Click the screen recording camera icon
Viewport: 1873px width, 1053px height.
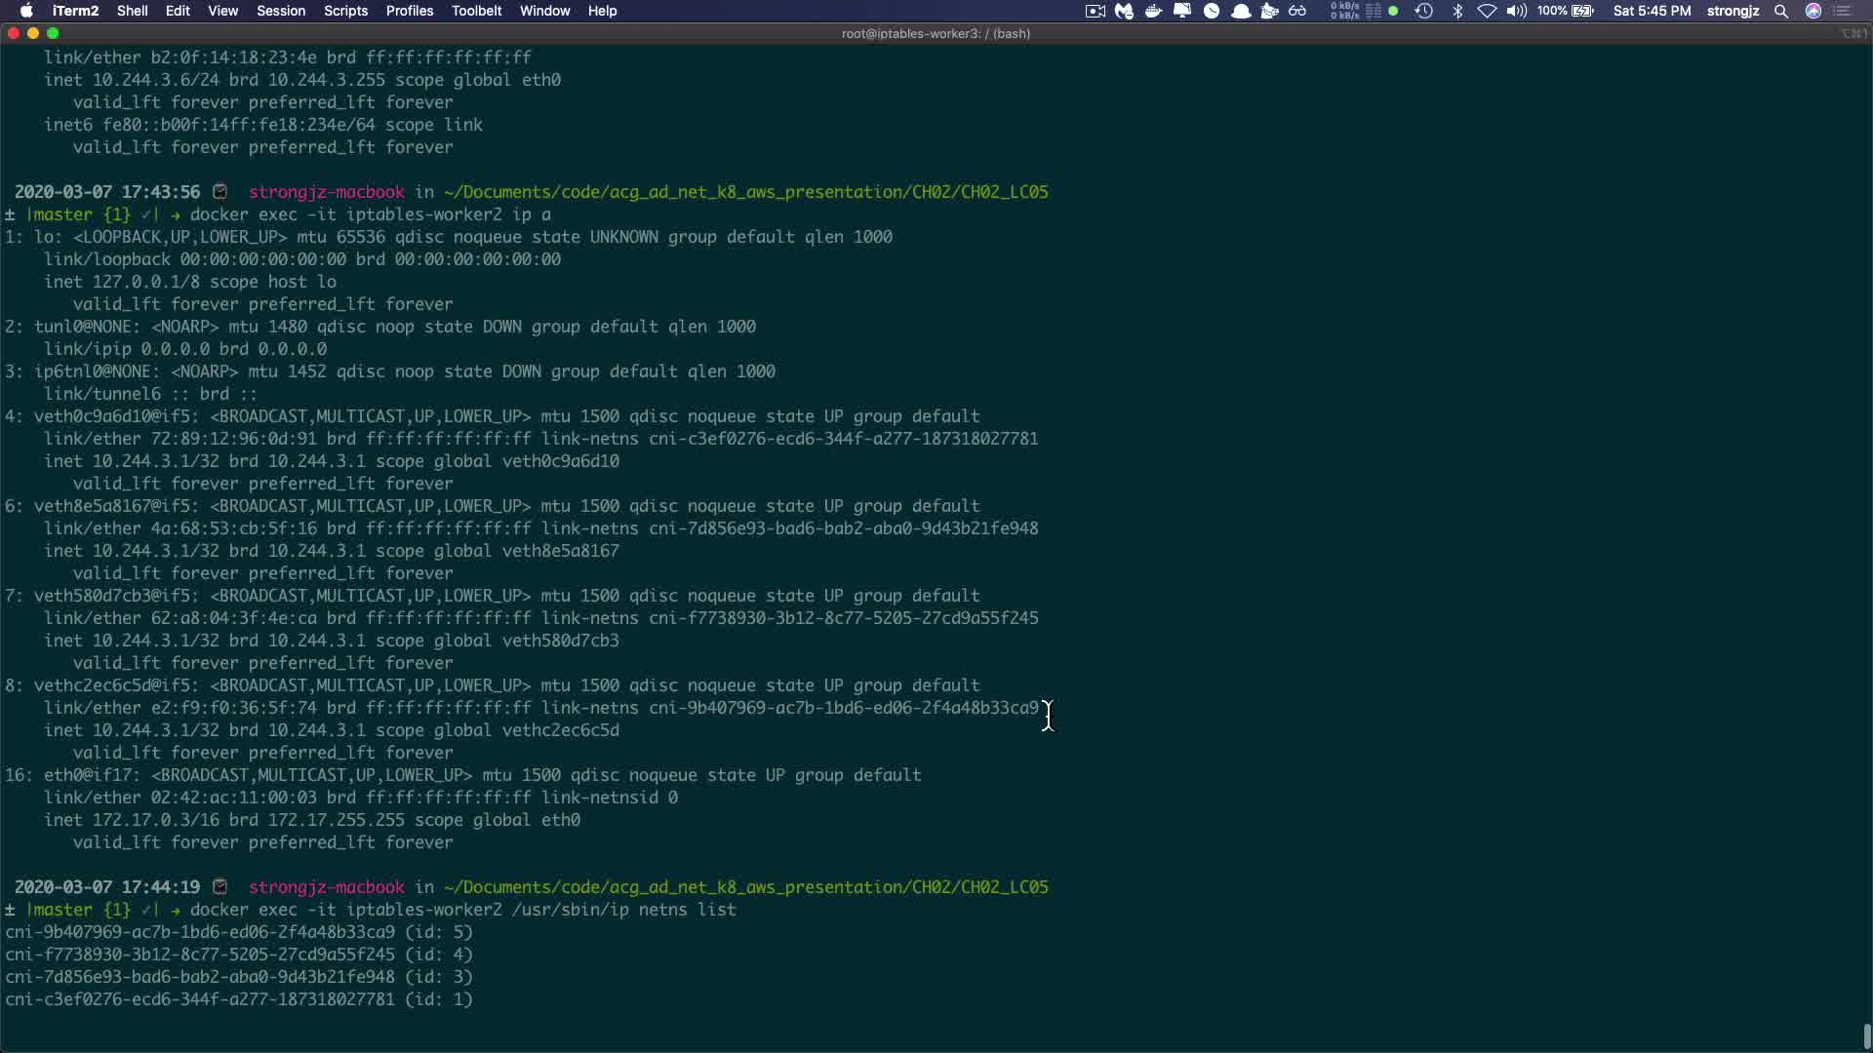pyautogui.click(x=1096, y=11)
